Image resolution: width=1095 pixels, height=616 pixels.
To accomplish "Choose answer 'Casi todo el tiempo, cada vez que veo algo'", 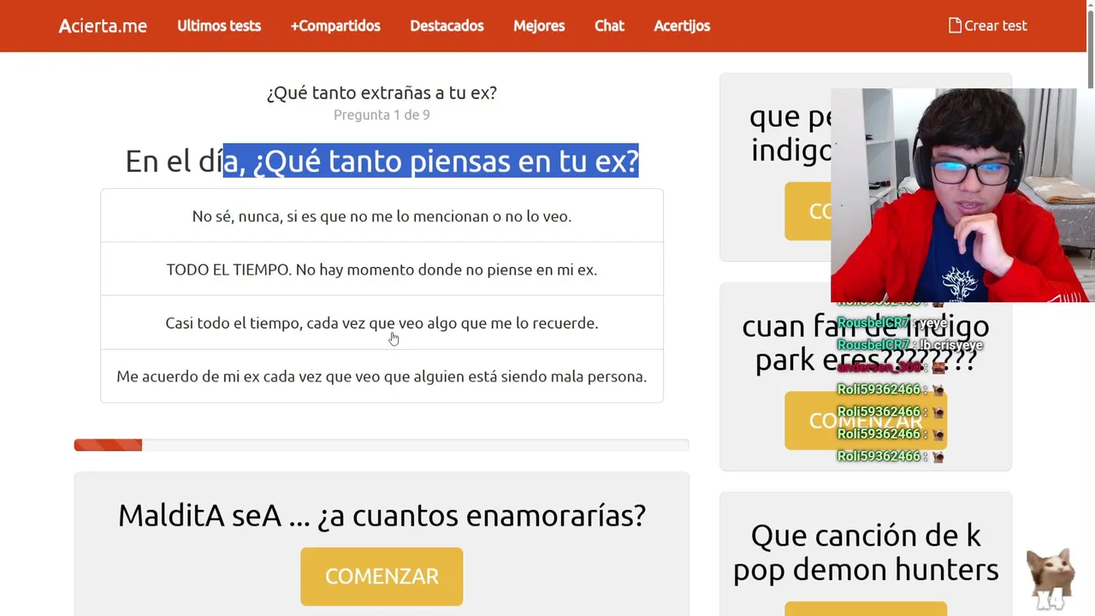I will 382,323.
